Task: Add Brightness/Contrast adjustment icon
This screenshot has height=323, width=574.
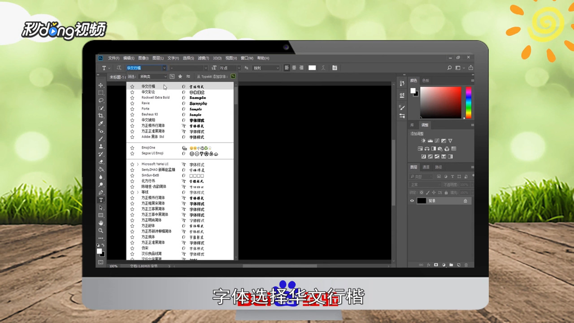Action: 423,141
